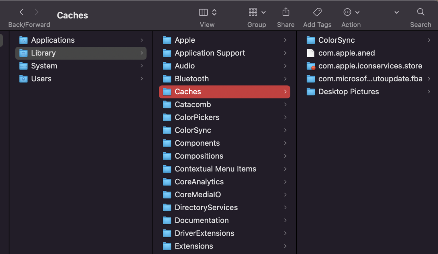The image size is (438, 254).
Task: Select the Components folder row
Action: (x=224, y=143)
